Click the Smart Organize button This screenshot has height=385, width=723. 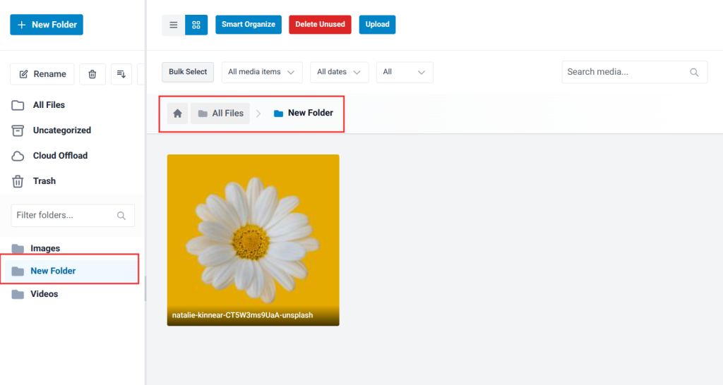(x=249, y=25)
